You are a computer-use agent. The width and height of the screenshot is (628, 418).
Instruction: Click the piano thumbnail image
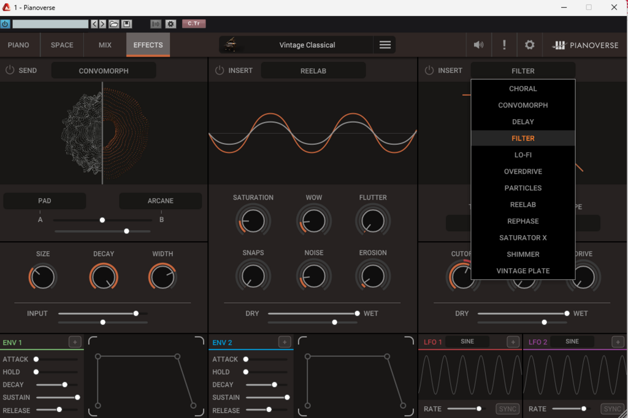click(x=231, y=44)
